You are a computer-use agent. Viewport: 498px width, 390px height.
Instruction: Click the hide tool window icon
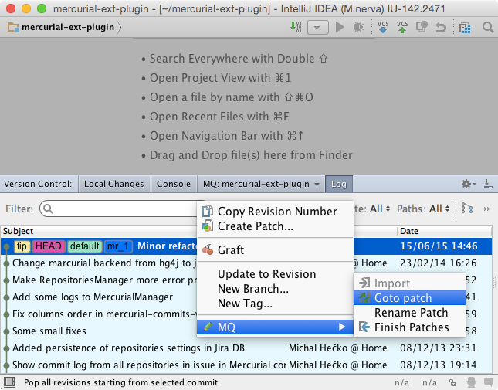click(x=488, y=184)
